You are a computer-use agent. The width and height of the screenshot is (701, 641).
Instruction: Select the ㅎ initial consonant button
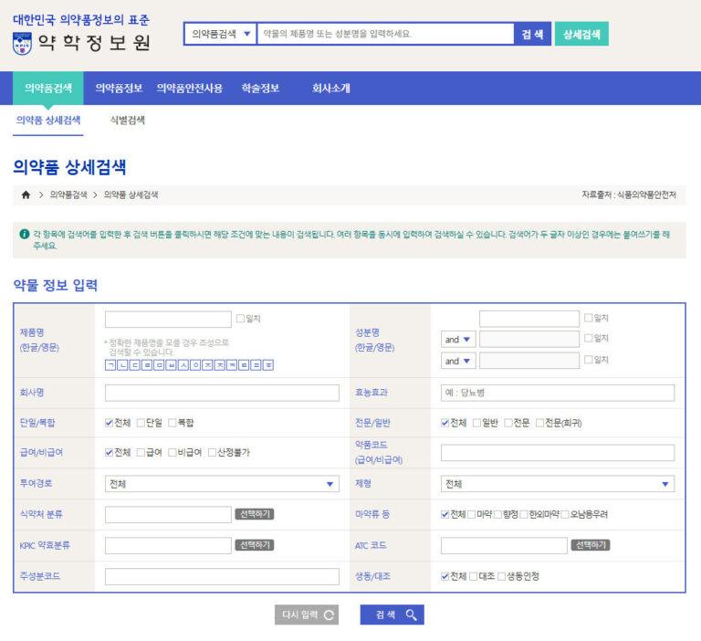click(268, 365)
